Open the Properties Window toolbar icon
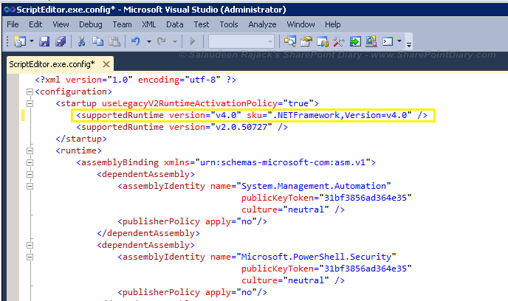Image resolution: width=508 pixels, height=301 pixels. 306,41
